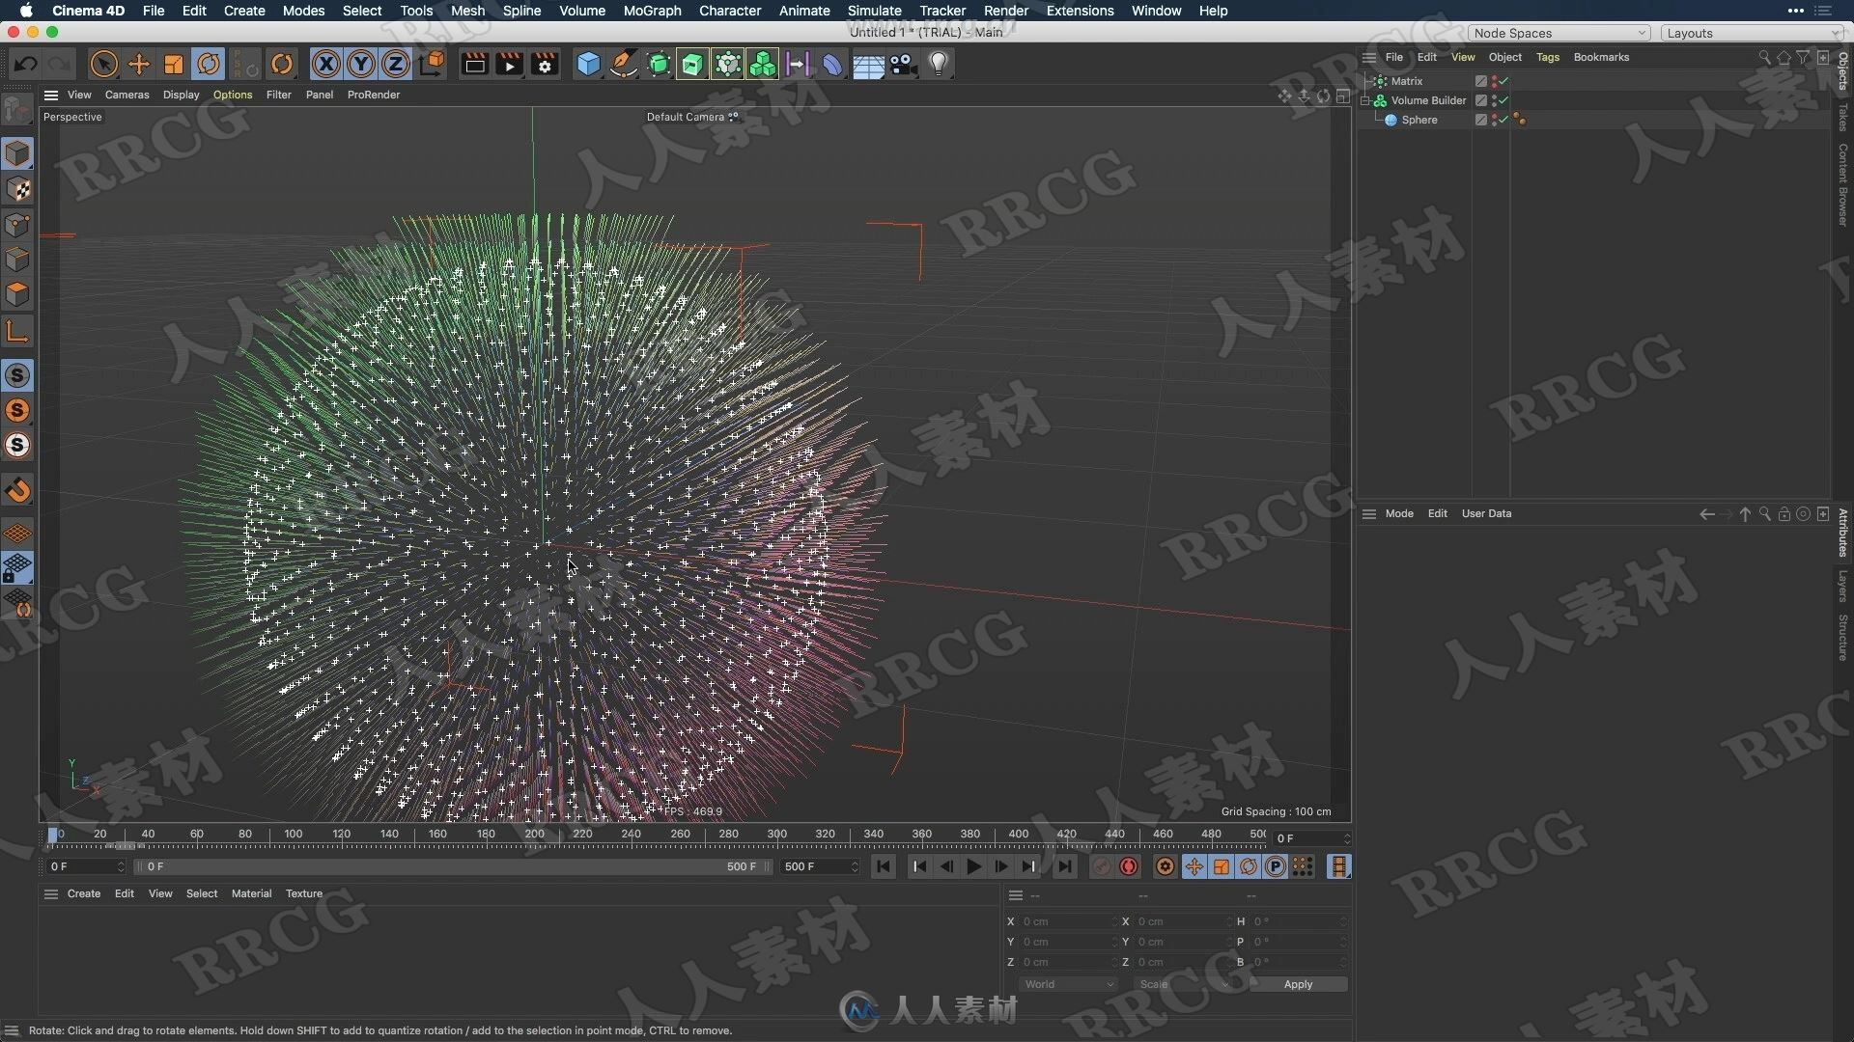This screenshot has height=1042, width=1854.
Task: Click the Apply button in properties
Action: click(1298, 983)
